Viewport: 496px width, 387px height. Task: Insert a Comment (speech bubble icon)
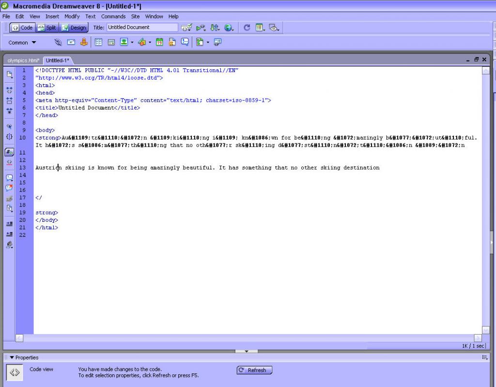pos(185,42)
